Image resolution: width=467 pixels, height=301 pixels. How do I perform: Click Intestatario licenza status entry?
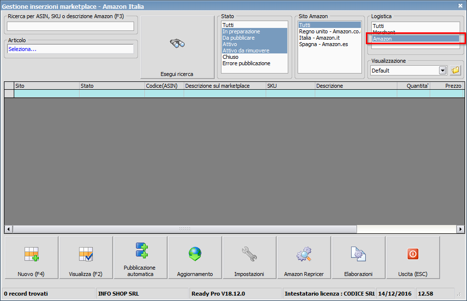330,294
